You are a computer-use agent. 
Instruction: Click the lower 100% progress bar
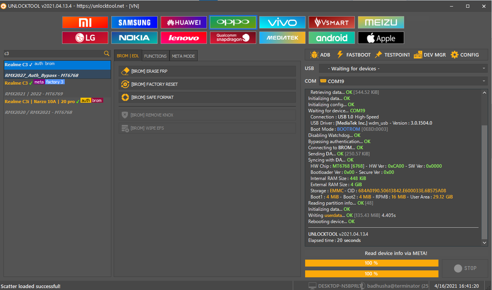(371, 274)
